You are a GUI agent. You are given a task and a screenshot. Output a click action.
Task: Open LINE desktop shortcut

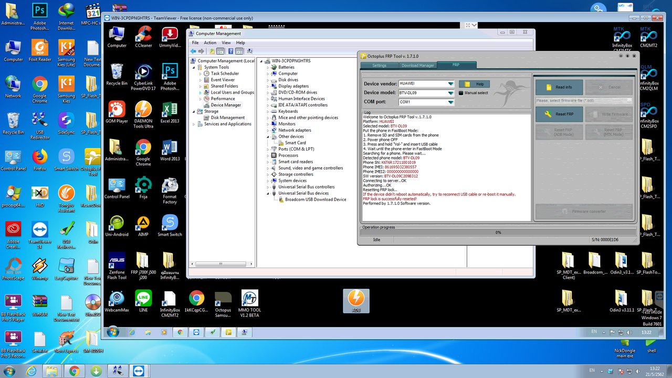143,301
